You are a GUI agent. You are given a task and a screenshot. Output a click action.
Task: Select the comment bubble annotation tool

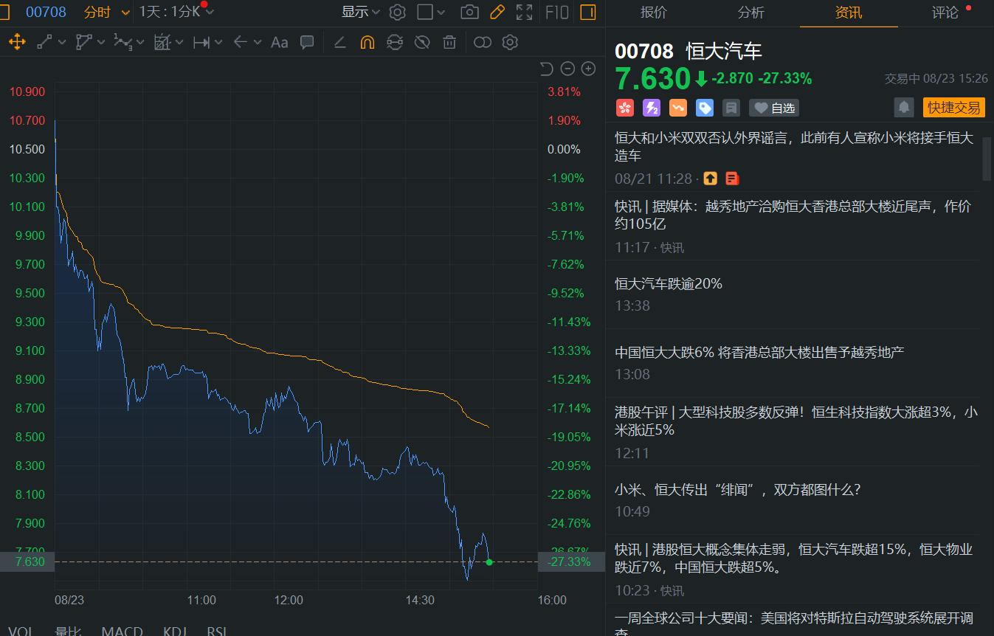coord(307,42)
